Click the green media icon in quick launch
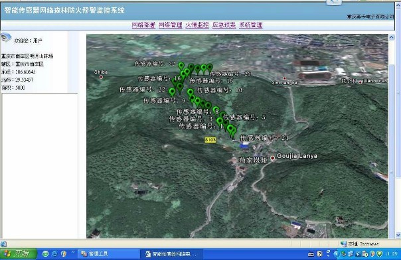This screenshot has width=401, height=260. coord(46,253)
